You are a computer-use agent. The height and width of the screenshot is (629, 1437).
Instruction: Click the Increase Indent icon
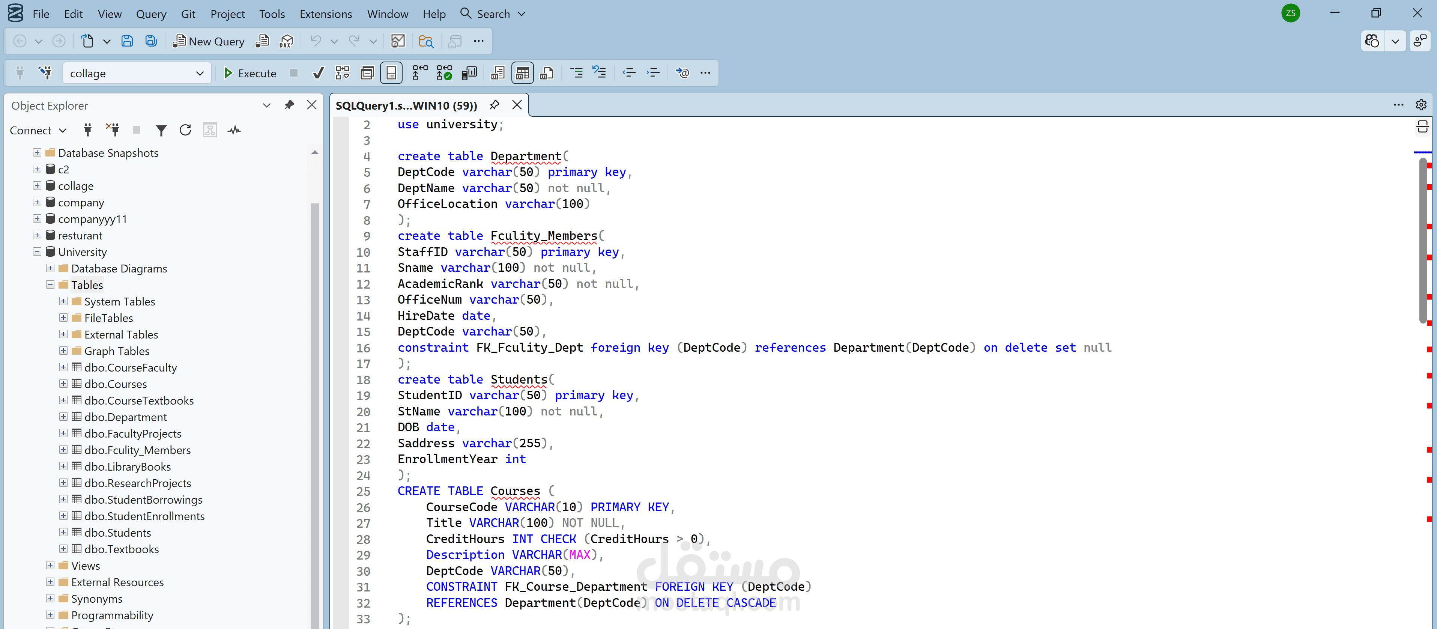click(x=653, y=73)
